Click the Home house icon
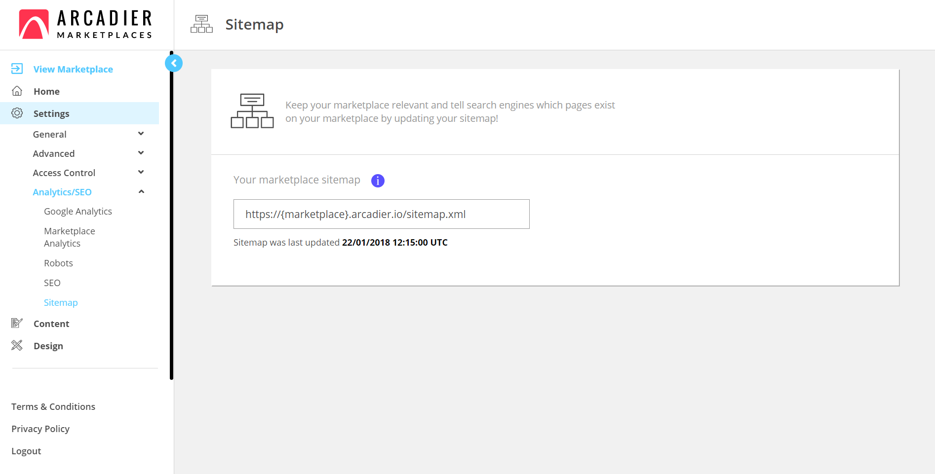This screenshot has height=474, width=935. [x=17, y=91]
